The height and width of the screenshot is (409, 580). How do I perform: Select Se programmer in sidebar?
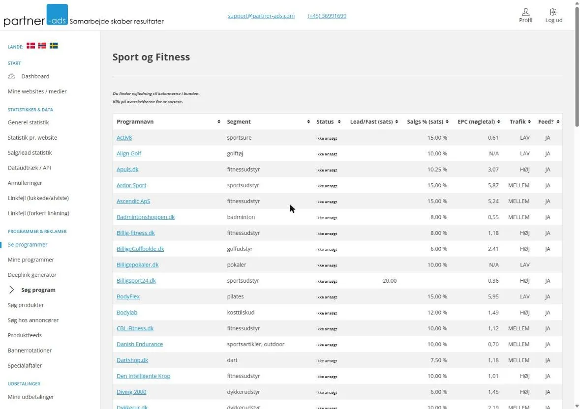28,245
